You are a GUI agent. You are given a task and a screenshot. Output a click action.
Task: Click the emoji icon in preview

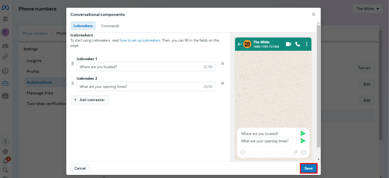click(x=243, y=152)
